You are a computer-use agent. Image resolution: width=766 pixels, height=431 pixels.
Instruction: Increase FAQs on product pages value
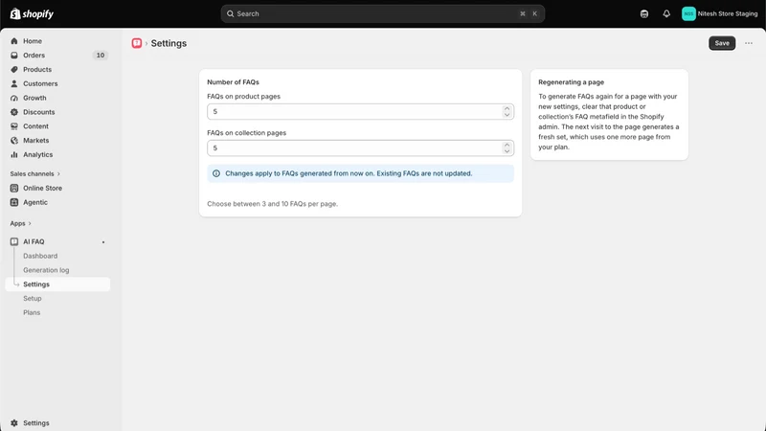[507, 108]
